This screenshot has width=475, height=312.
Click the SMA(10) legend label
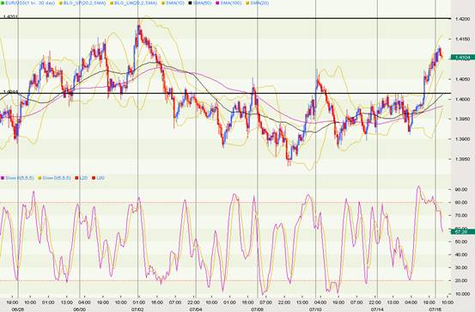click(x=176, y=3)
